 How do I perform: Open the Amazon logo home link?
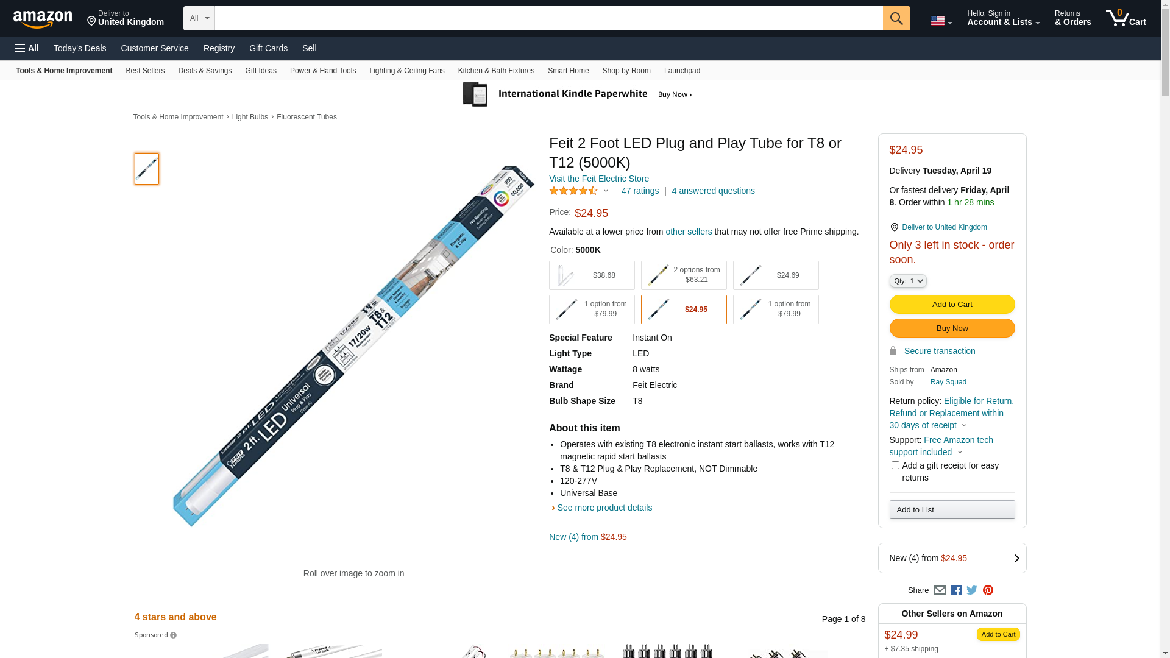[x=43, y=19]
